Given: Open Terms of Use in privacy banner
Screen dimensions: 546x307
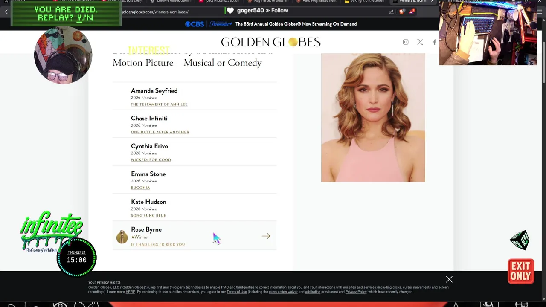Looking at the screenshot, I should 237,292.
